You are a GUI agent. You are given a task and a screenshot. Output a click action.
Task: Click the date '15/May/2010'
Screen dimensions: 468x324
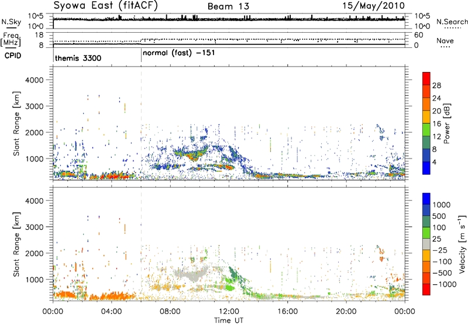[373, 6]
